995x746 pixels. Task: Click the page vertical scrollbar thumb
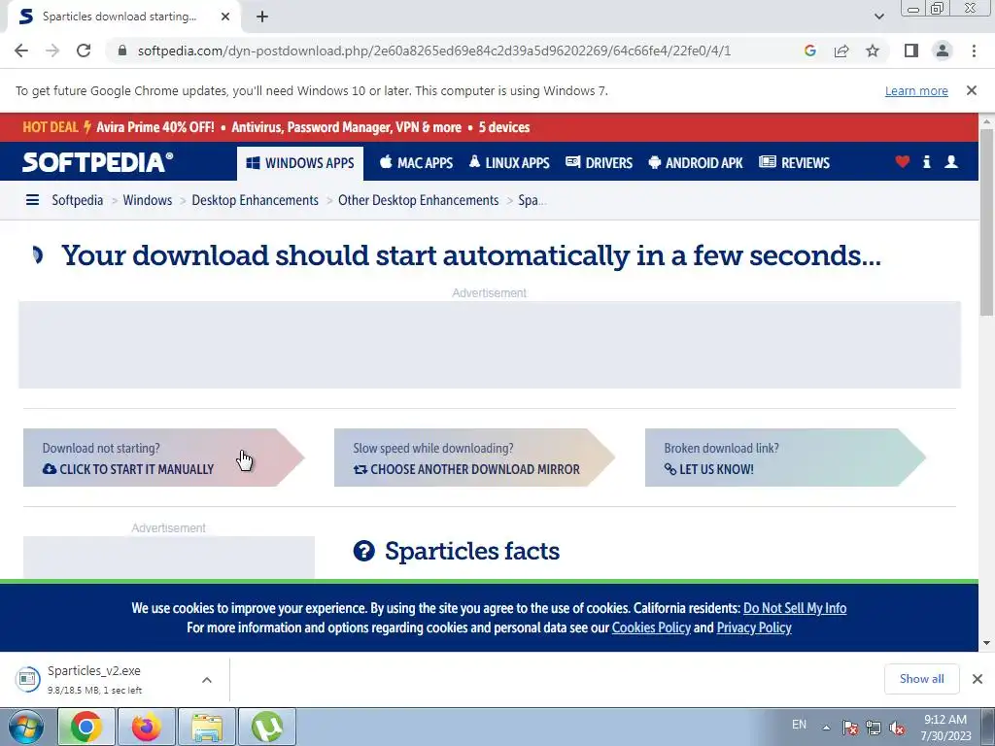[986, 222]
